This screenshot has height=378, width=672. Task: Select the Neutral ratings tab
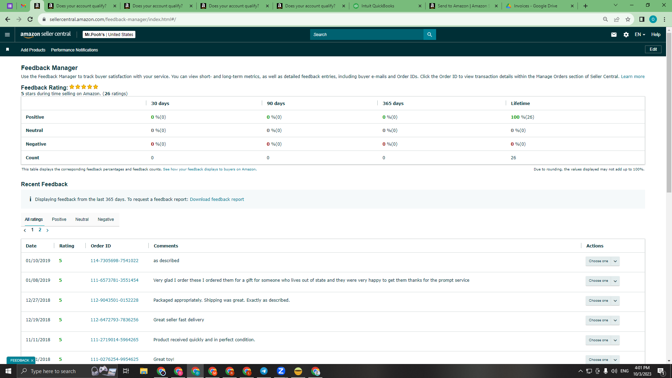point(82,219)
